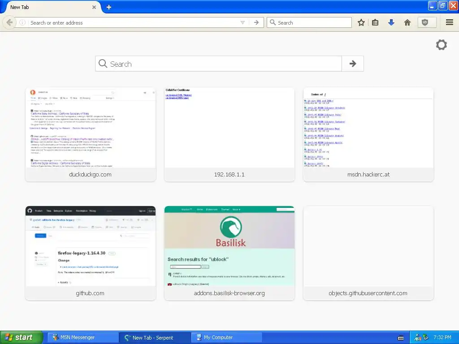The image size is (459, 344).
Task: Switch to My Computer in taskbar
Action: pos(226,338)
